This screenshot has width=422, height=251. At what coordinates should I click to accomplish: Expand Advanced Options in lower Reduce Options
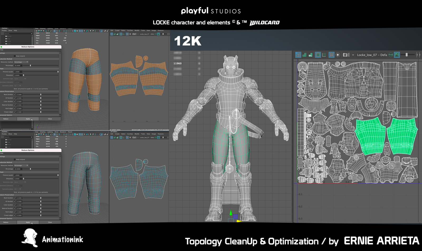click(30, 219)
